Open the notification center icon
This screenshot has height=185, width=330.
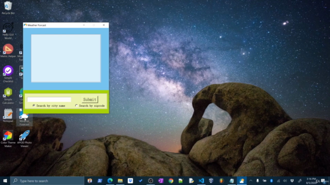pos(323,180)
